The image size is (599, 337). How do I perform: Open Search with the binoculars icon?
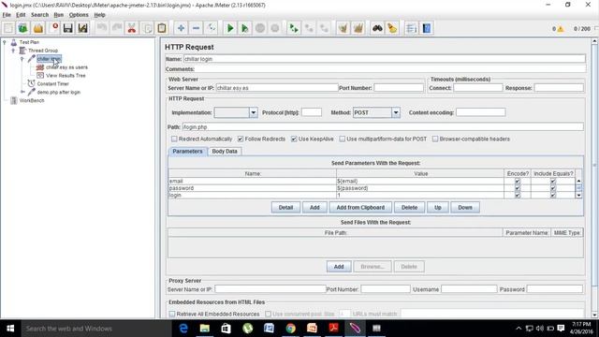tap(377, 28)
